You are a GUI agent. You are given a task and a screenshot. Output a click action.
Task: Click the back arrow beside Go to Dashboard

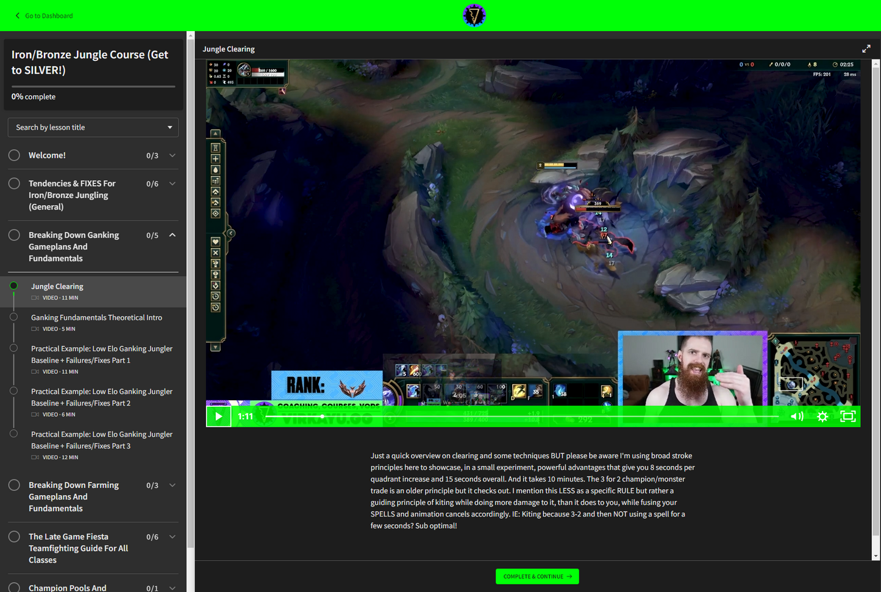pyautogui.click(x=17, y=16)
